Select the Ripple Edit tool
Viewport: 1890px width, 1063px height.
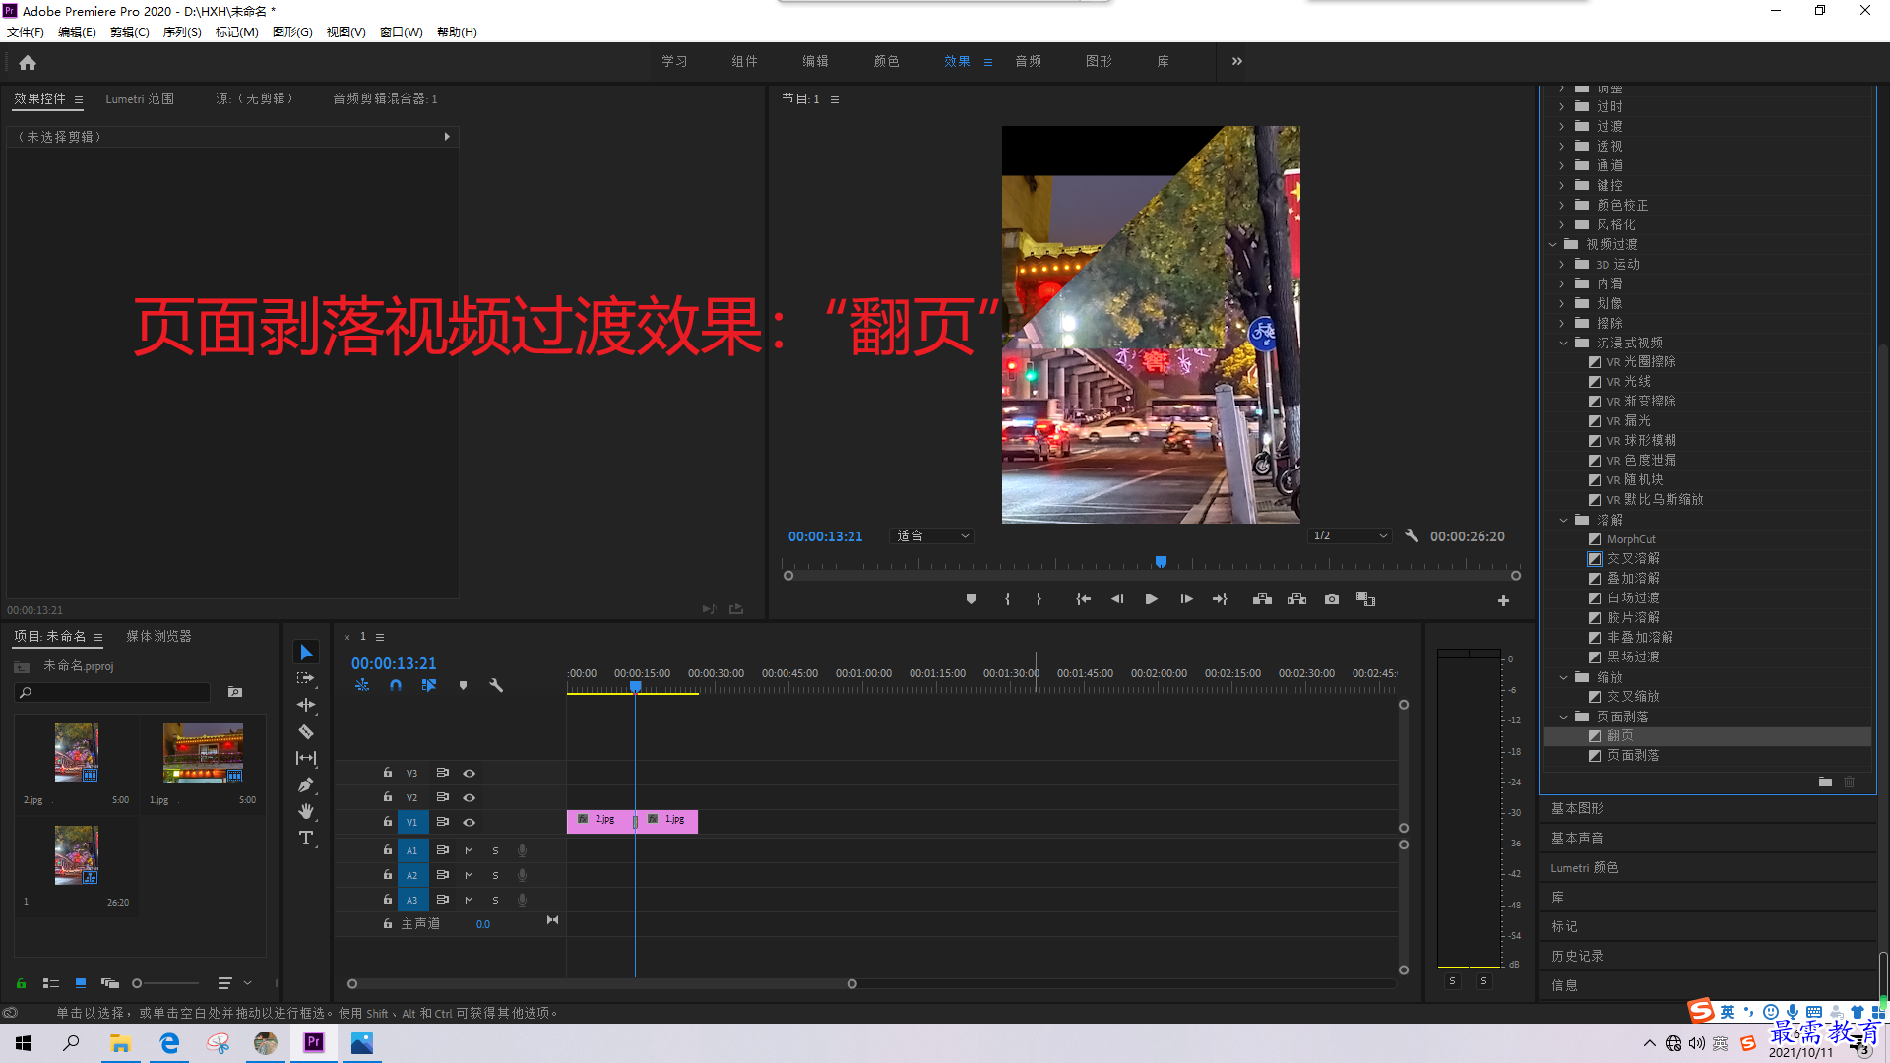pyautogui.click(x=306, y=705)
